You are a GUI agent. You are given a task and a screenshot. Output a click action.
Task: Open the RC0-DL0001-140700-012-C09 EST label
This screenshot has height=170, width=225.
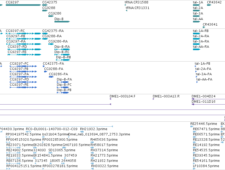pyautogui.click(x=52, y=129)
